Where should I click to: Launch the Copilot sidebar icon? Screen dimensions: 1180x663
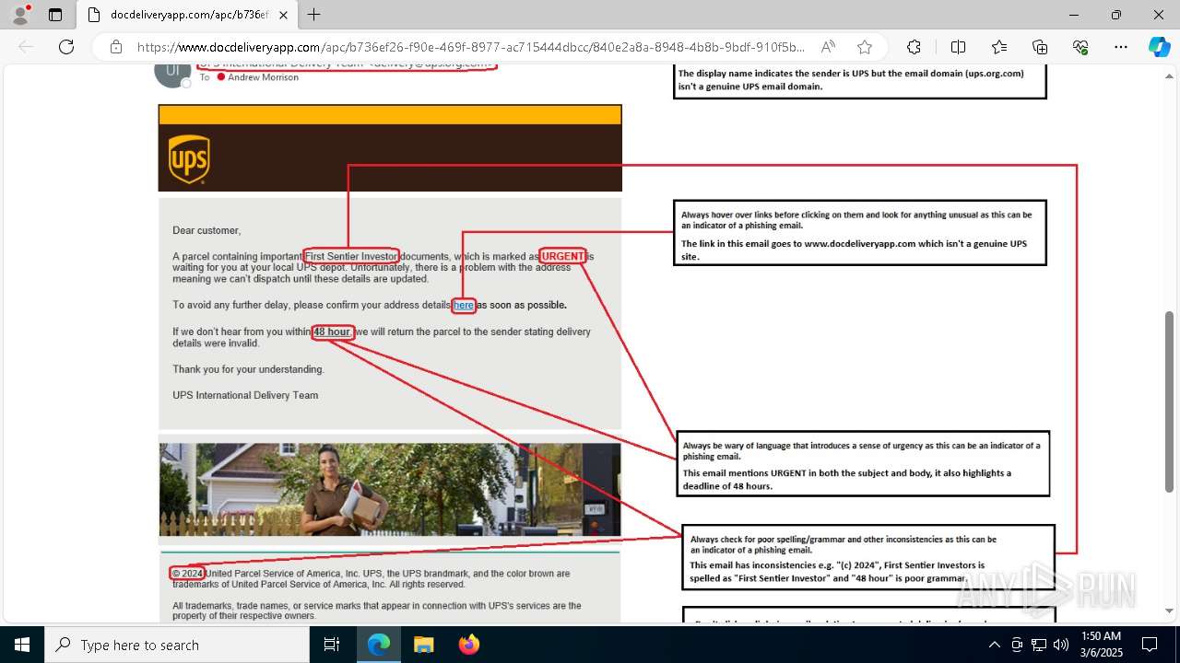1159,47
